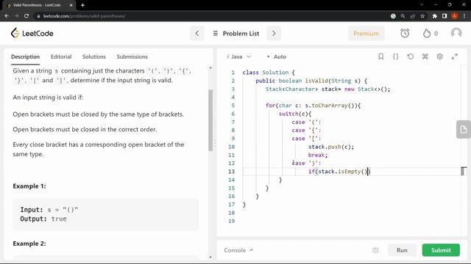Bookmark this page star icon

[x=422, y=16]
